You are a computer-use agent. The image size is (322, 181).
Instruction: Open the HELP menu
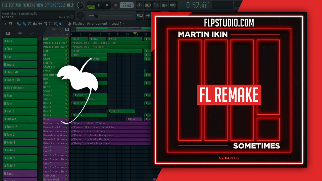tap(70, 5)
